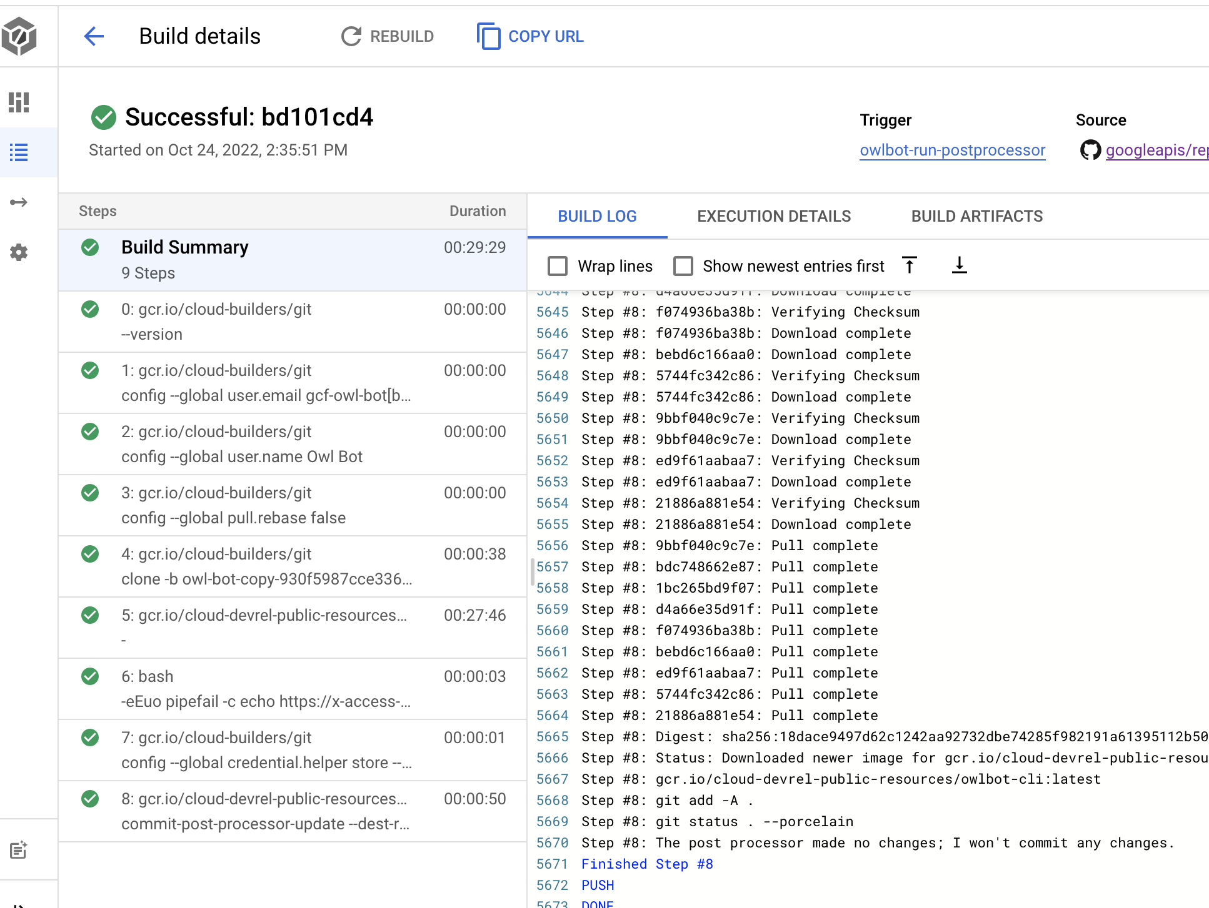Open the Settings gear sidebar icon

pos(19,252)
